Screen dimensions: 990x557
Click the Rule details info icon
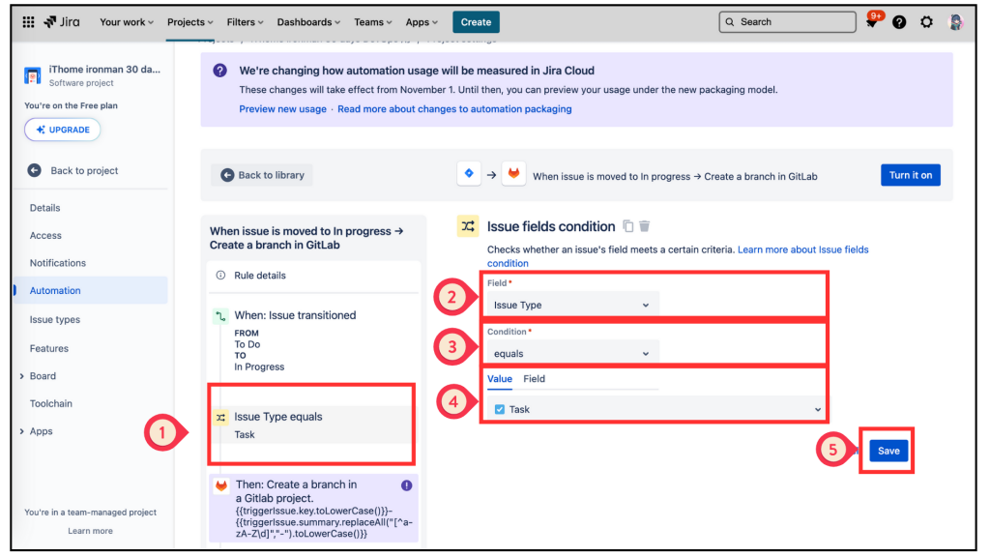point(220,276)
